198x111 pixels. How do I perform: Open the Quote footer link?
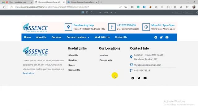pos(71,65)
